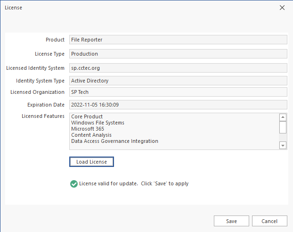Click the Identity System Type field
293x232 pixels.
(x=178, y=81)
